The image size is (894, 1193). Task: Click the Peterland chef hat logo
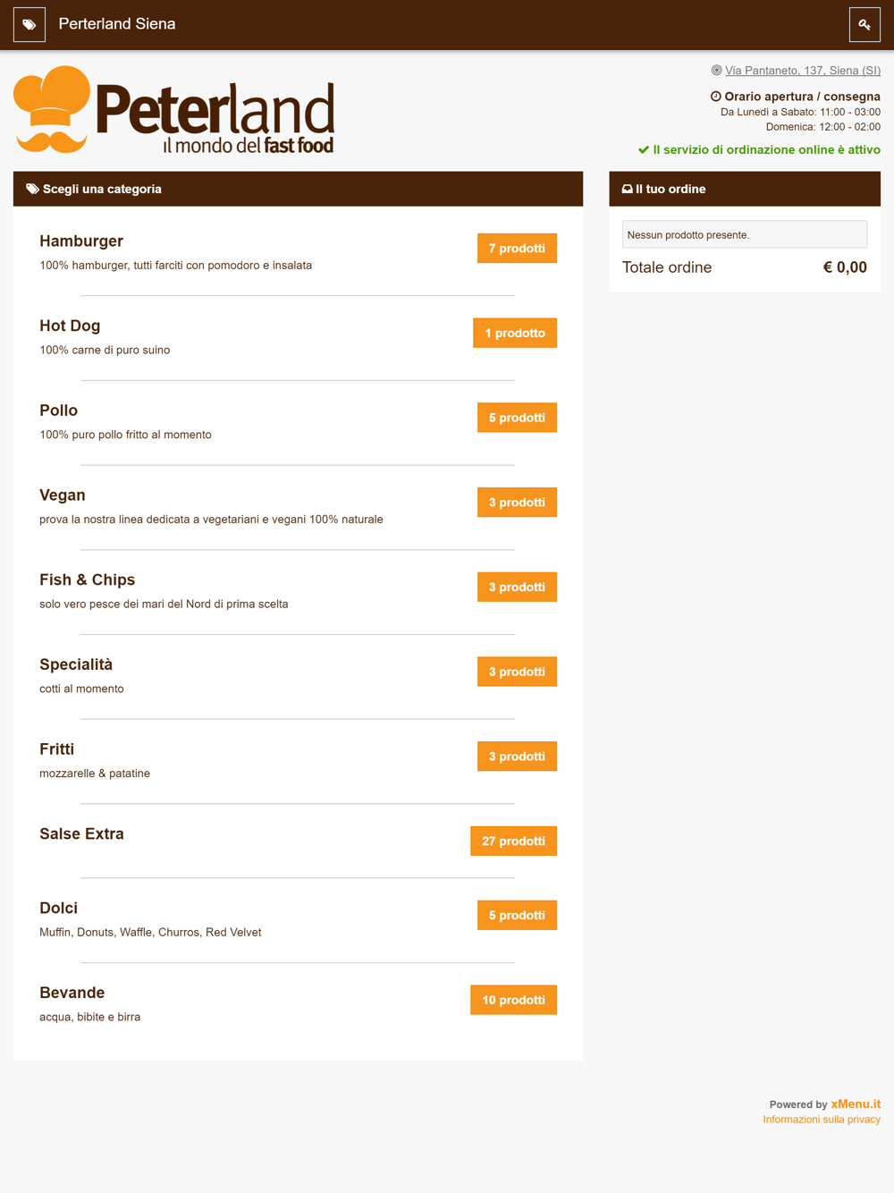pos(174,110)
